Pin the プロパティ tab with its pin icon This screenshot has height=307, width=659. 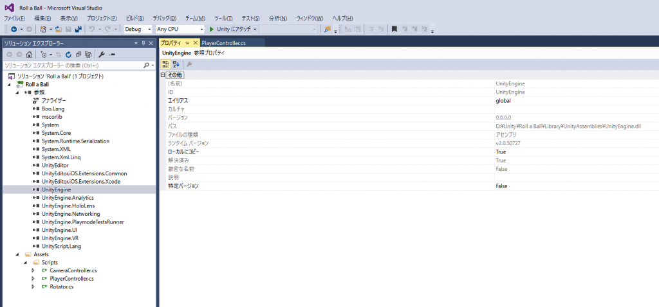point(187,43)
